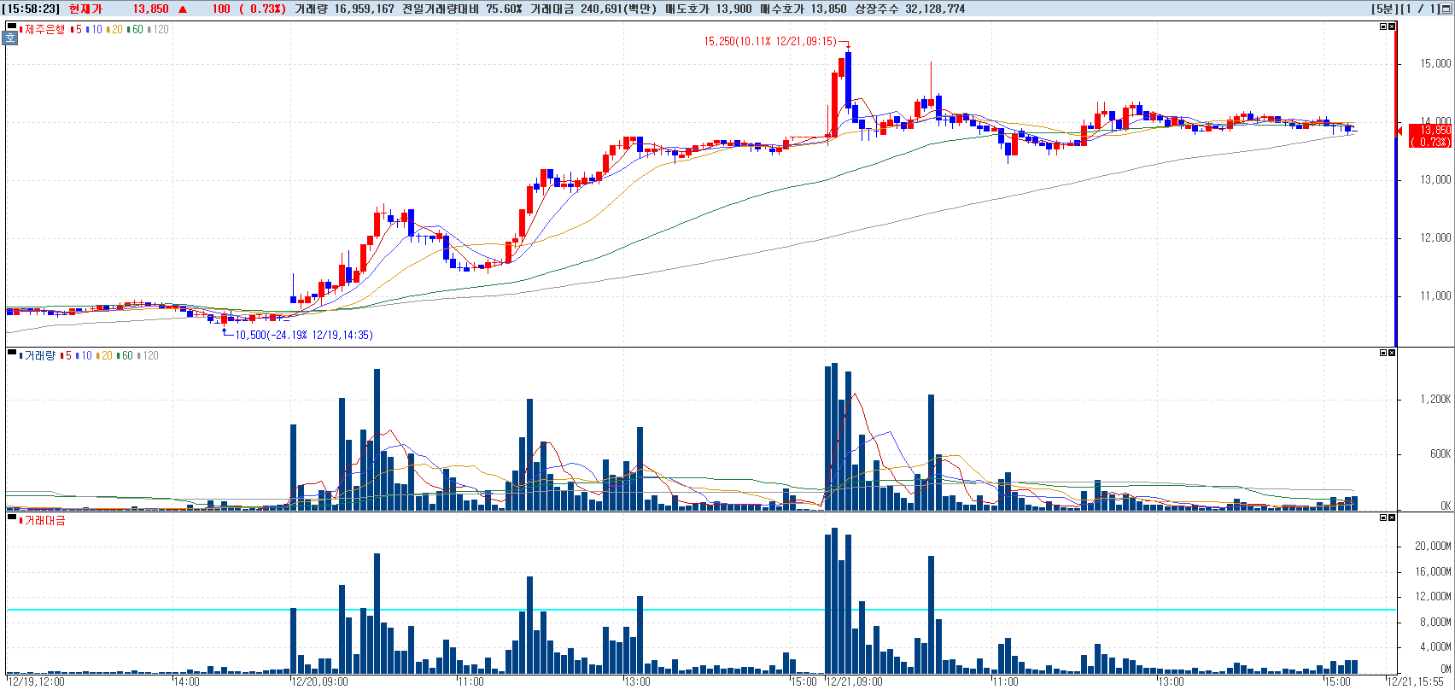Click the cyan horizontal reference line in 거래대금 pane

coord(700,610)
